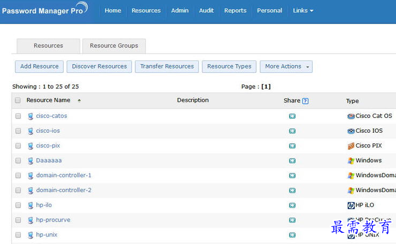The image size is (396, 244).
Task: Open the cisco-pix resource link
Action: [48, 146]
